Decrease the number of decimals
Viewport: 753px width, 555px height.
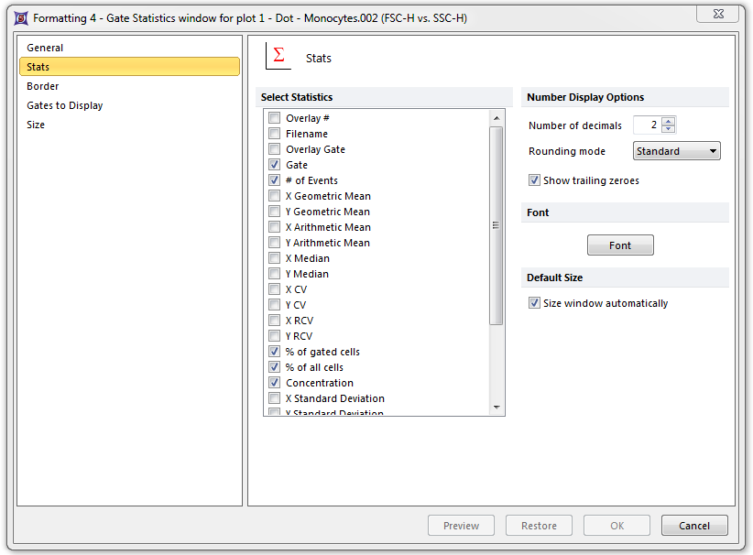click(669, 129)
